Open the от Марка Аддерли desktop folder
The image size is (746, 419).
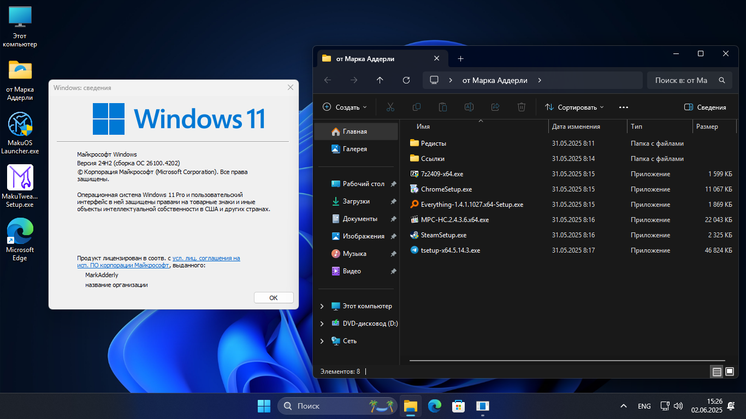20,81
